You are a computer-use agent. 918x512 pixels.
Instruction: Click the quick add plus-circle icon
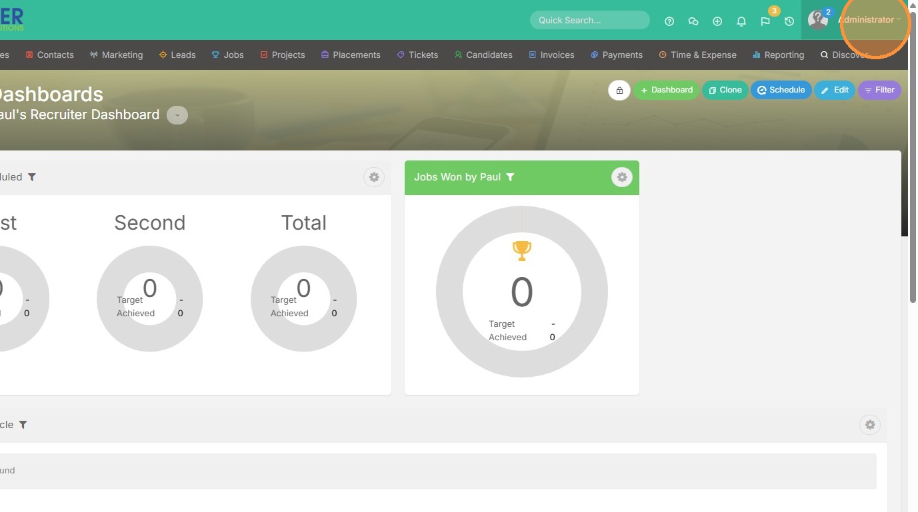point(717,21)
